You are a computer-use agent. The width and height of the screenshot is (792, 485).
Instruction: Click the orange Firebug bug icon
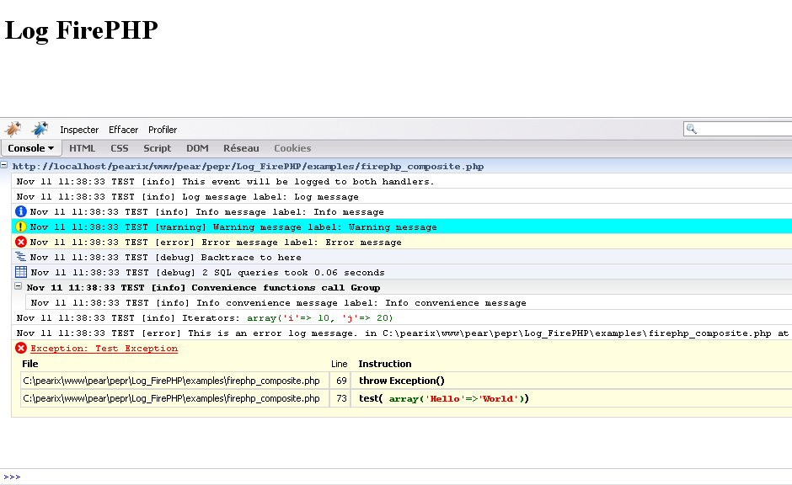(13, 129)
